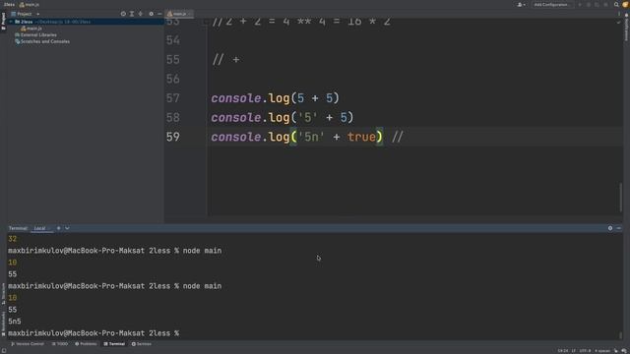The image size is (630, 354).
Task: Click the orange IDE updates icon
Action: coord(625,4)
